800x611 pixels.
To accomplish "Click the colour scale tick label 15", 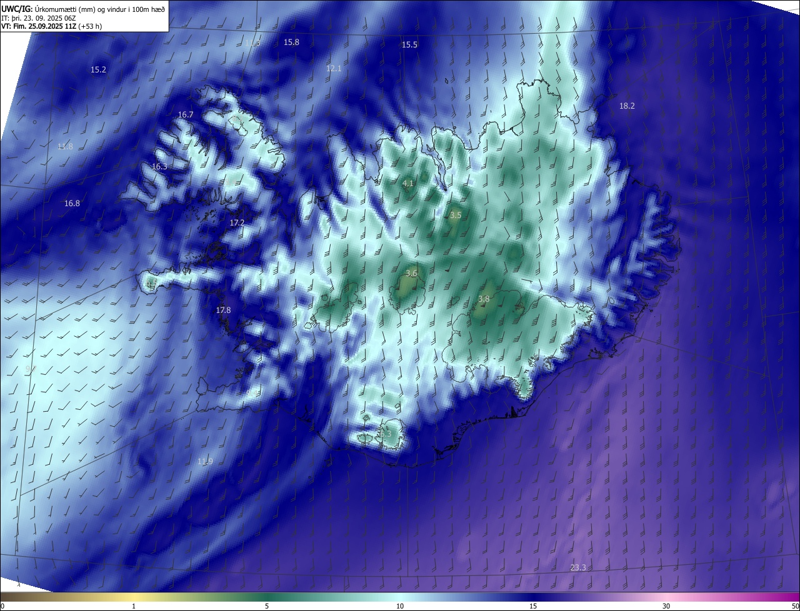I will [533, 606].
